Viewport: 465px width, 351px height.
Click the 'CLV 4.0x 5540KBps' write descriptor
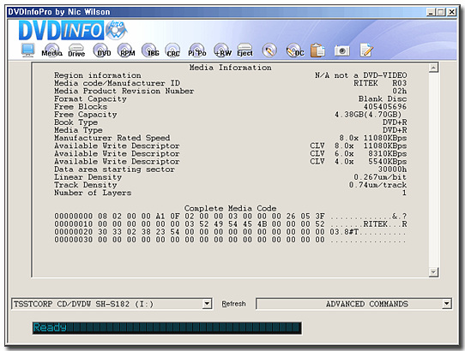(x=359, y=162)
